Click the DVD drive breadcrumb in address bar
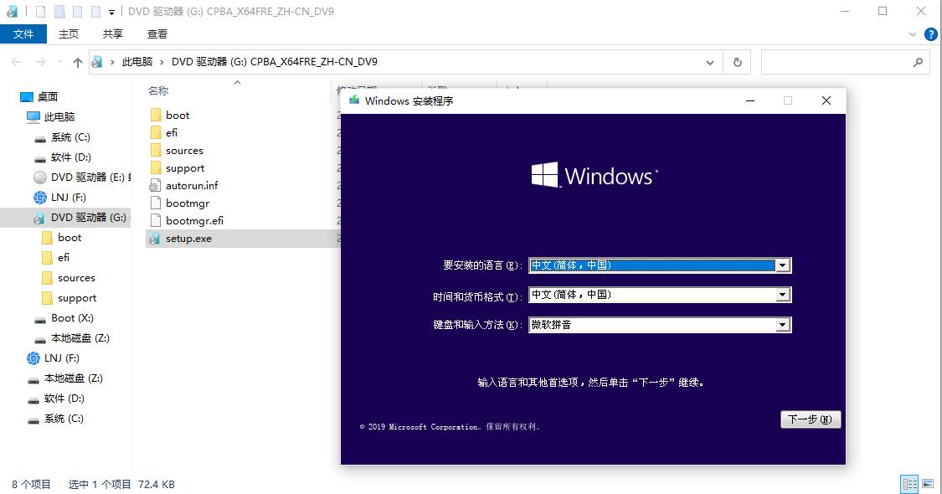The image size is (942, 494). pyautogui.click(x=275, y=62)
